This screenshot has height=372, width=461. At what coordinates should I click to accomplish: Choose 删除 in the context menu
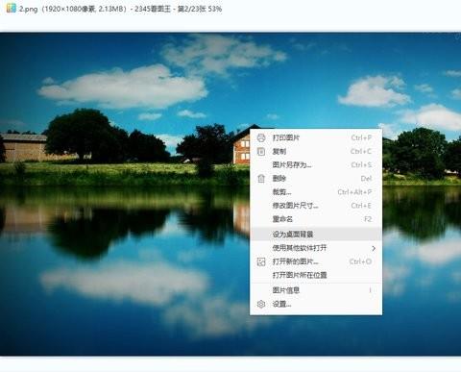[x=316, y=178]
